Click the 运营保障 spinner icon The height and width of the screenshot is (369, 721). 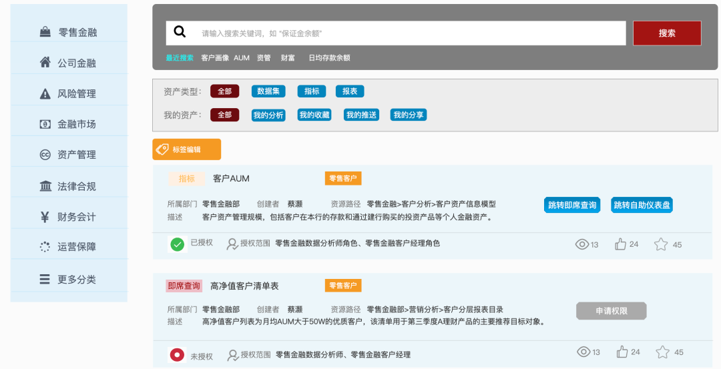pos(45,247)
